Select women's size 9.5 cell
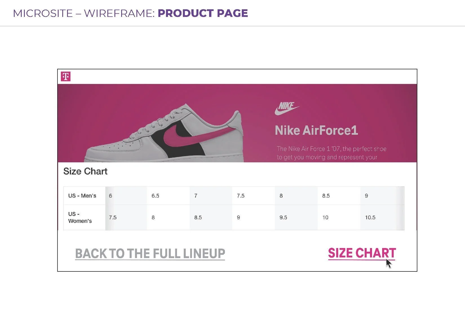Viewport: 465px width, 334px height. (296, 217)
